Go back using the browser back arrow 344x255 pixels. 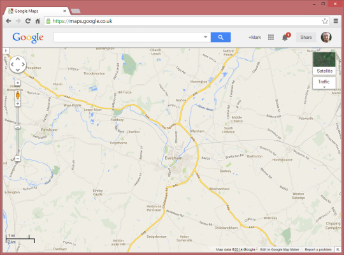tap(8, 21)
